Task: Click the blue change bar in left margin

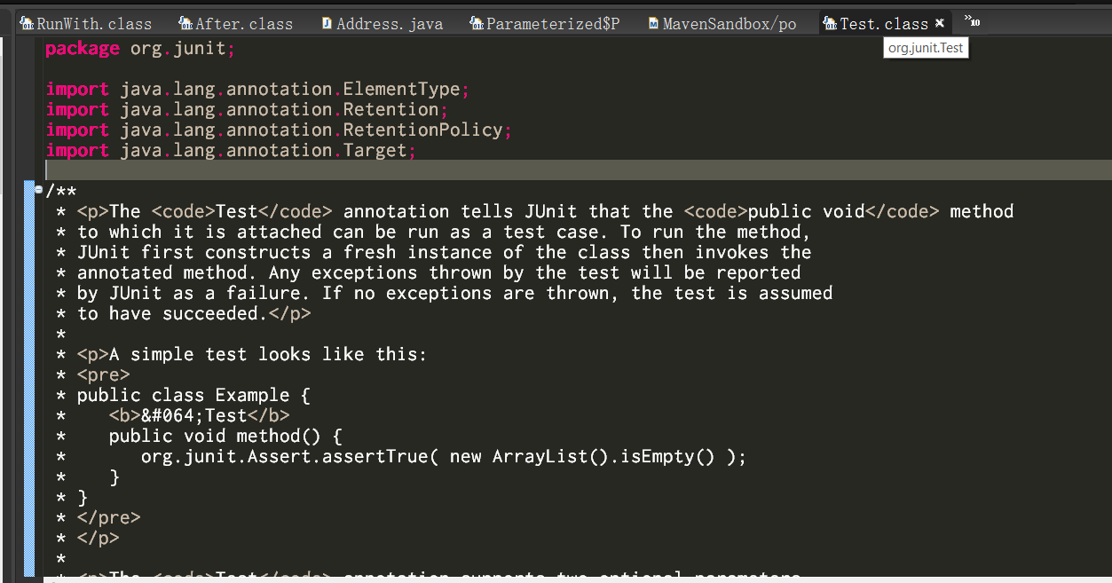Action: click(29, 377)
